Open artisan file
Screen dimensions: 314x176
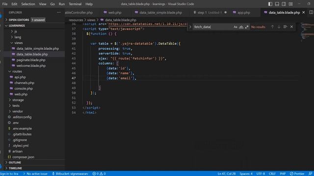tap(18, 152)
